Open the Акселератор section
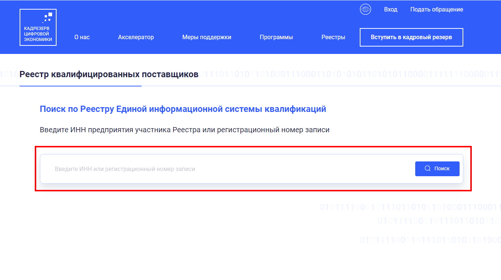The width and height of the screenshot is (501, 280). (136, 37)
